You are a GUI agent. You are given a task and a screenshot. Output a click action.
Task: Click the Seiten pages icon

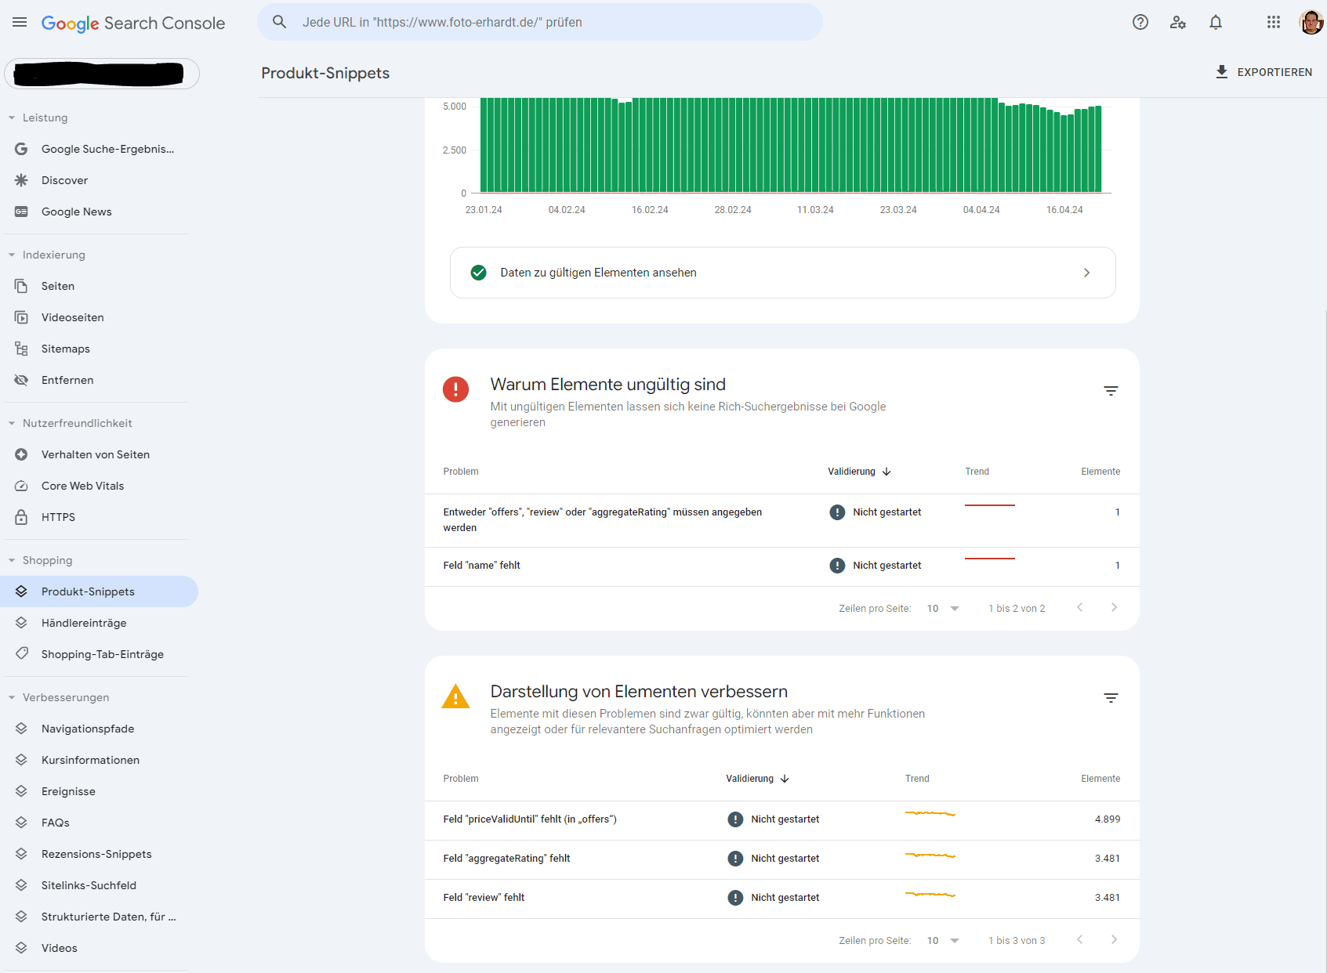tap(21, 286)
